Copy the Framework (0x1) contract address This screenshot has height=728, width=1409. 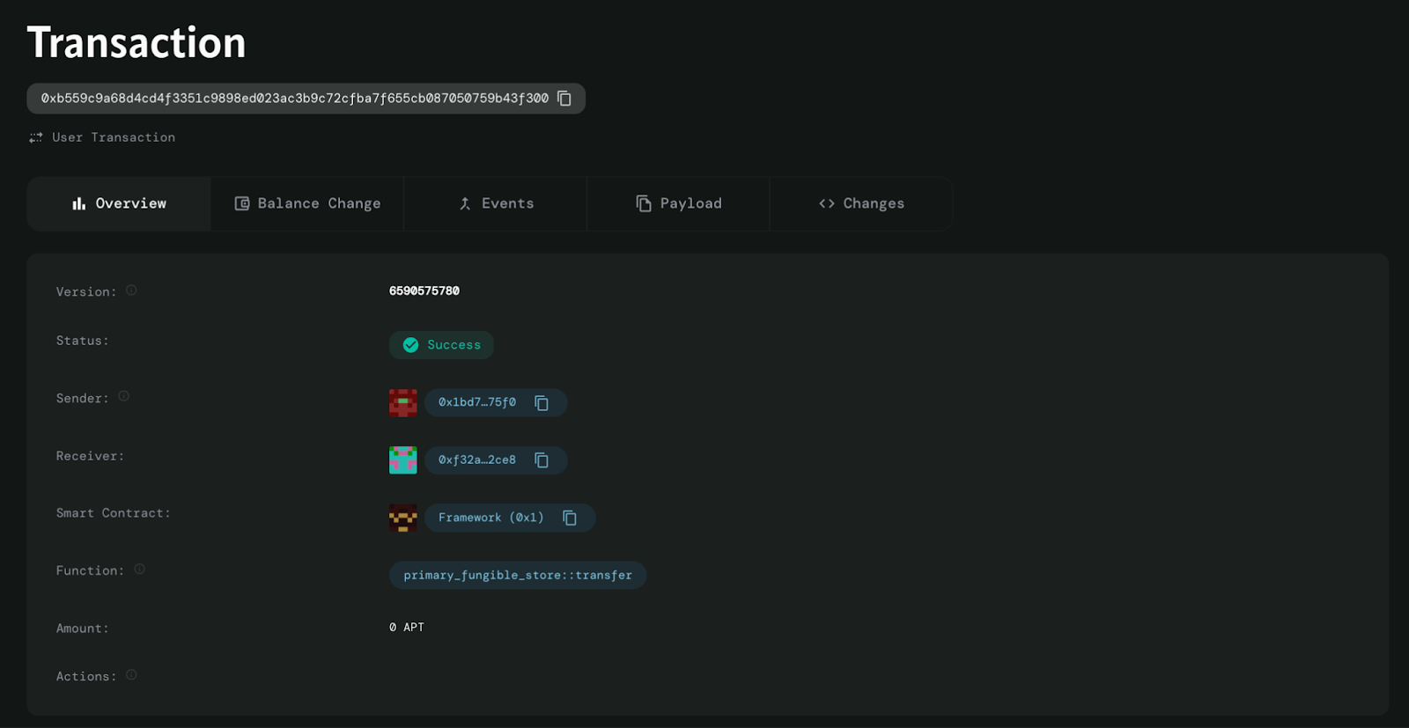point(570,518)
